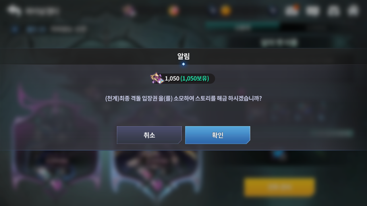The image size is (367, 206).
Task: Click the blurred green progress bar
Action: (x=242, y=26)
